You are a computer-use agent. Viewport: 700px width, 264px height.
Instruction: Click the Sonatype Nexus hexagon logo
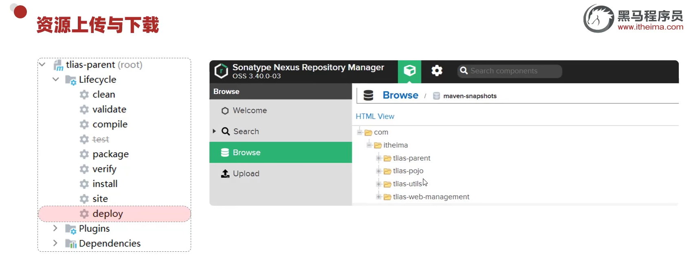pyautogui.click(x=221, y=71)
